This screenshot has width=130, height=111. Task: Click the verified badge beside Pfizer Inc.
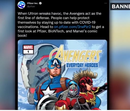pyautogui.click(x=41, y=3)
